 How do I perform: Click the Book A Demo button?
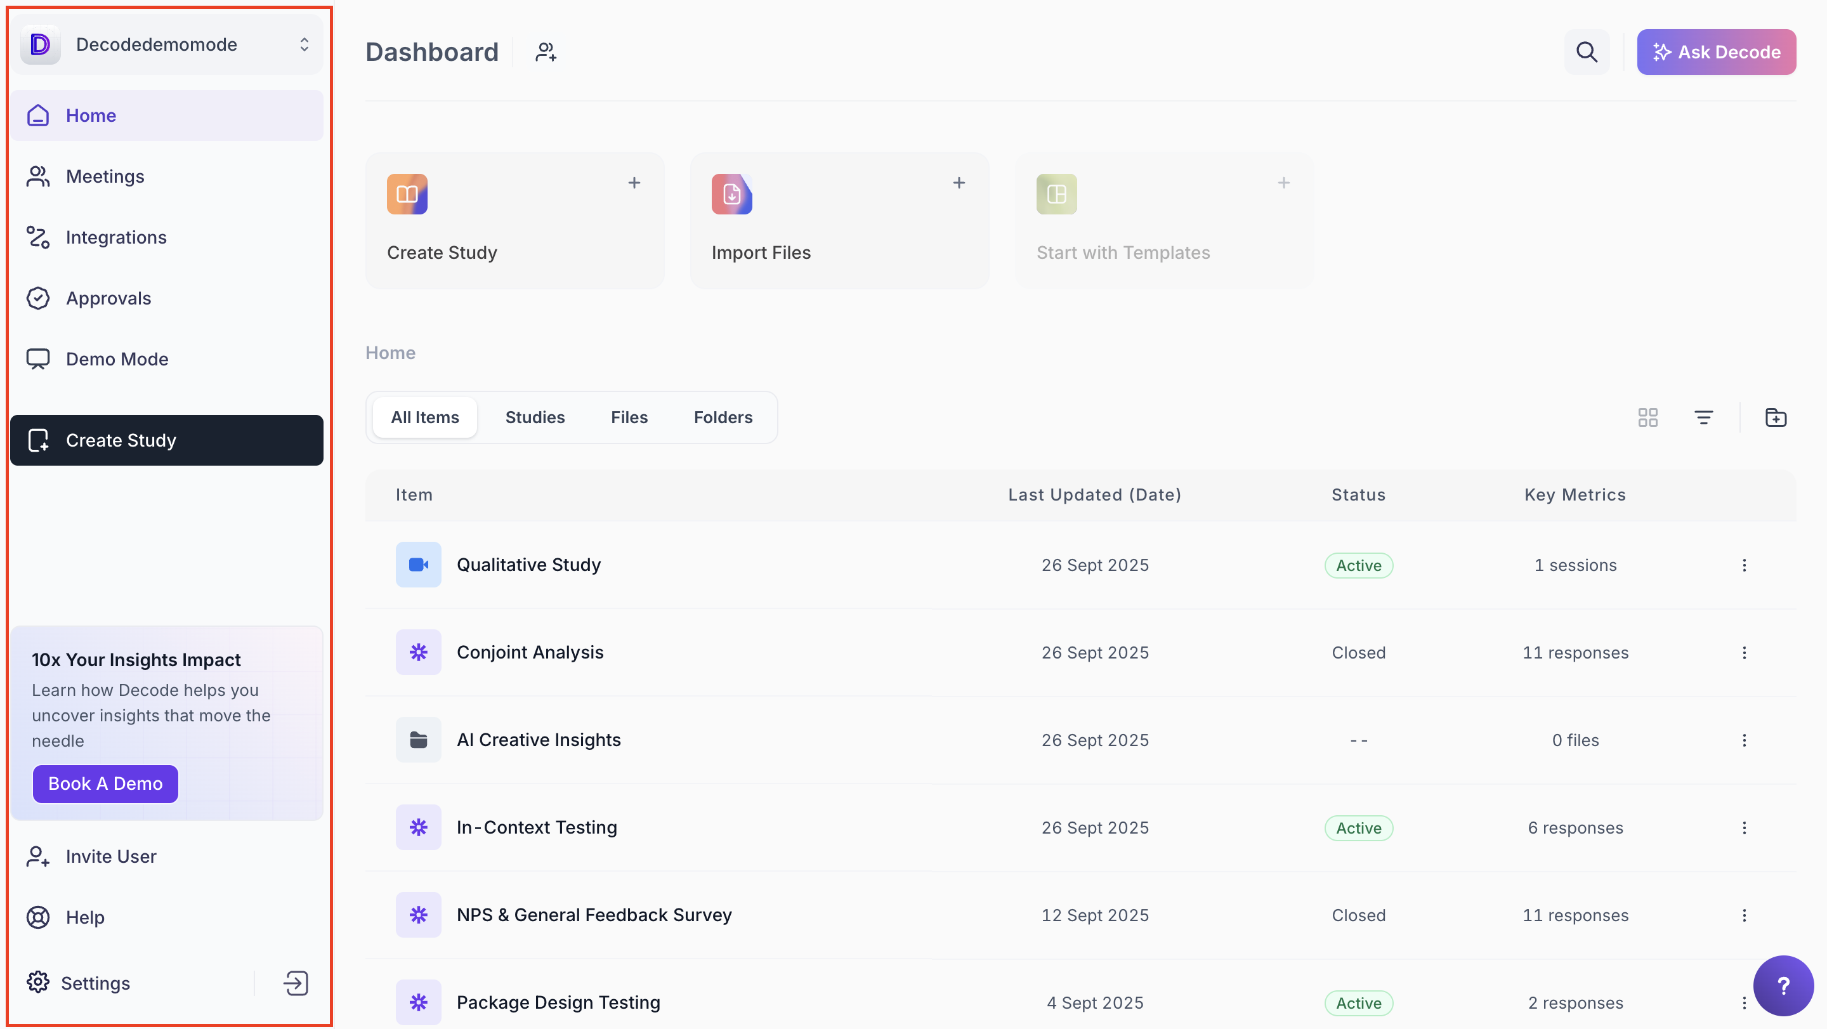[105, 783]
